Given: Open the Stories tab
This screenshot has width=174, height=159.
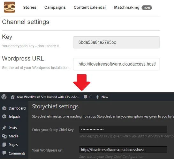Looking at the screenshot, I should (x=30, y=7).
